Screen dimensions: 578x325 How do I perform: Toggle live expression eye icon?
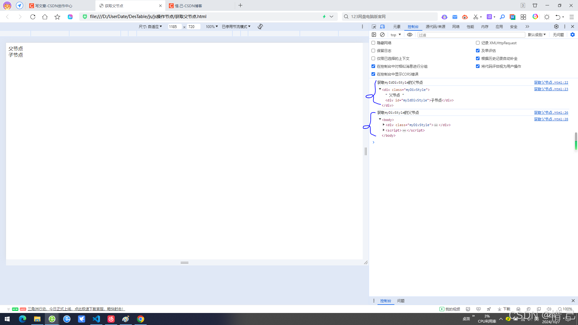(x=410, y=35)
